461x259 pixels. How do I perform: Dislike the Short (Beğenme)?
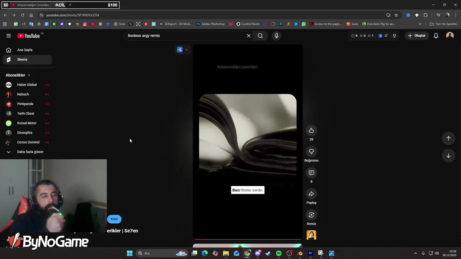click(x=311, y=151)
